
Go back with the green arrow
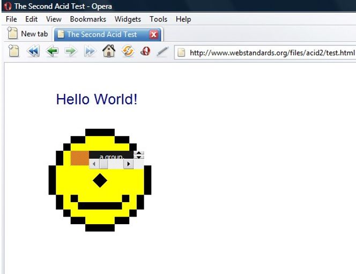point(52,51)
